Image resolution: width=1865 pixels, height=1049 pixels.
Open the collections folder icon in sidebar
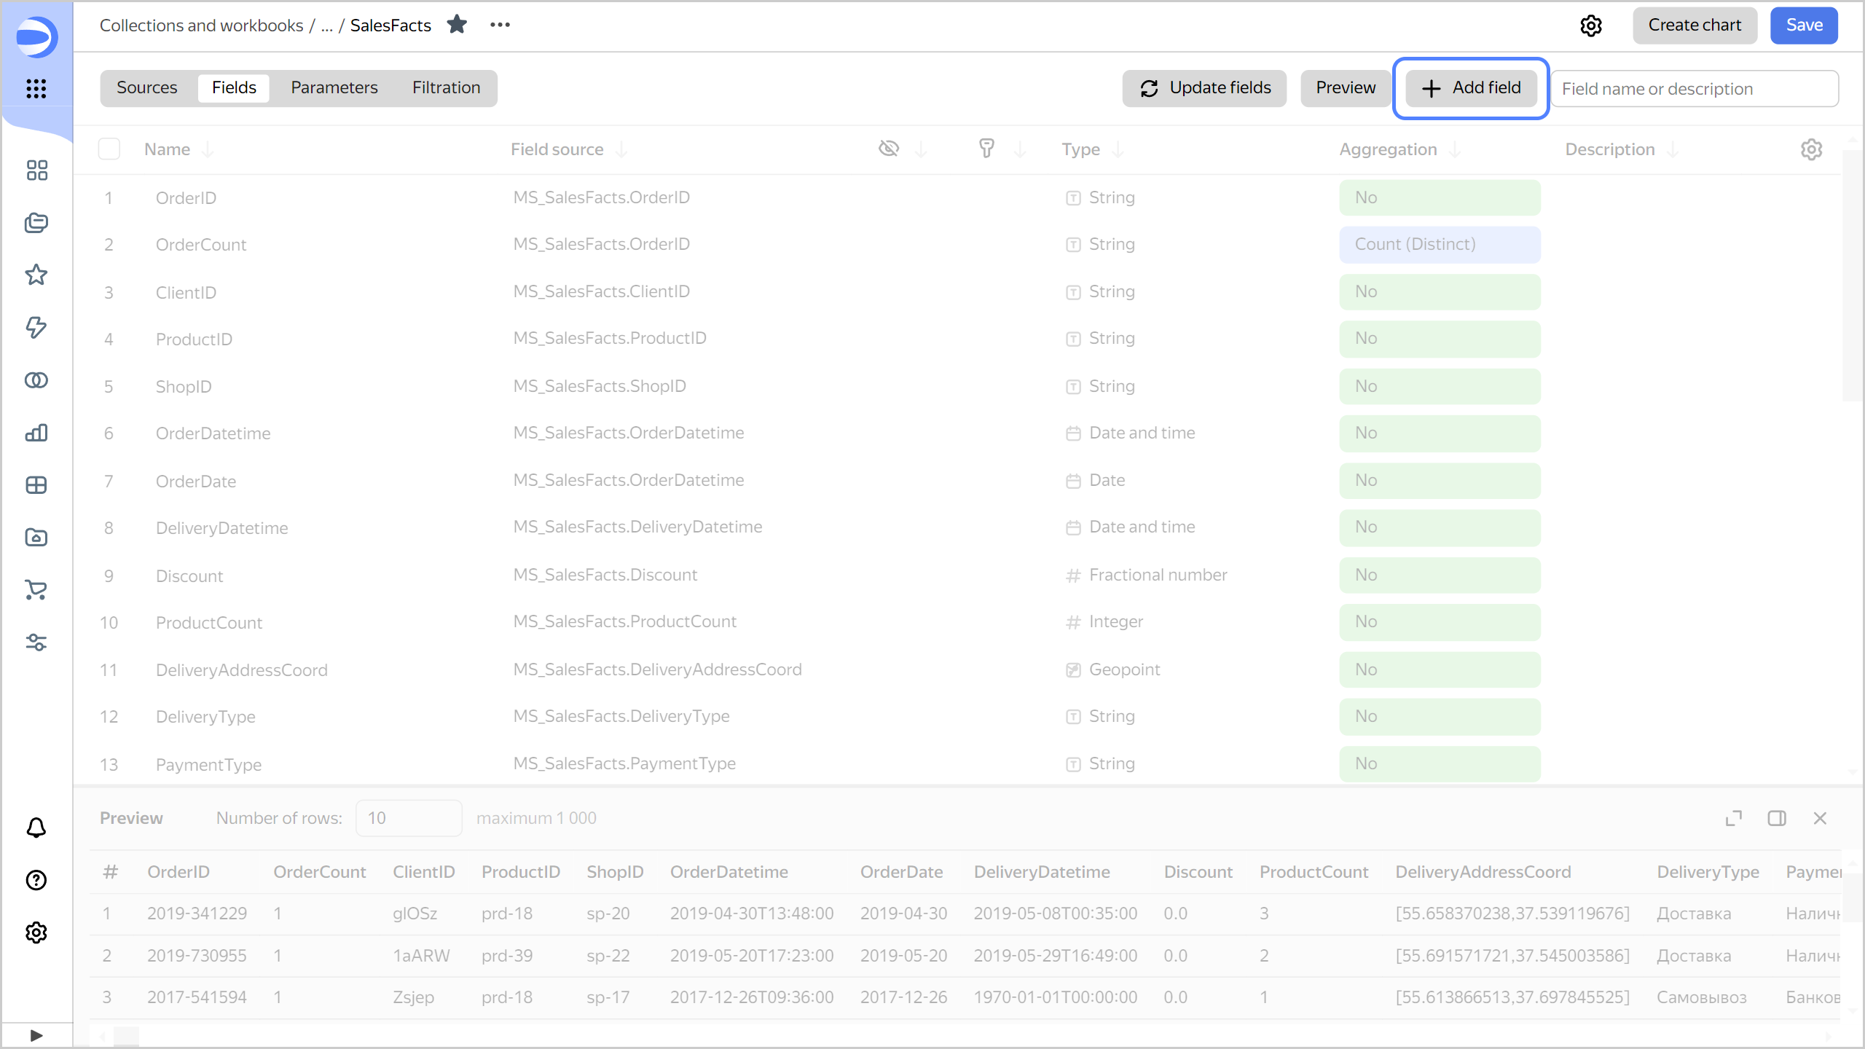click(35, 223)
